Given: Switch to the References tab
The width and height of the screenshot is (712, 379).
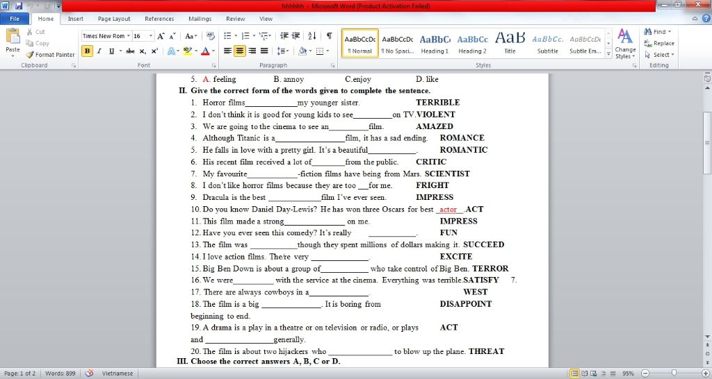Looking at the screenshot, I should tap(159, 19).
